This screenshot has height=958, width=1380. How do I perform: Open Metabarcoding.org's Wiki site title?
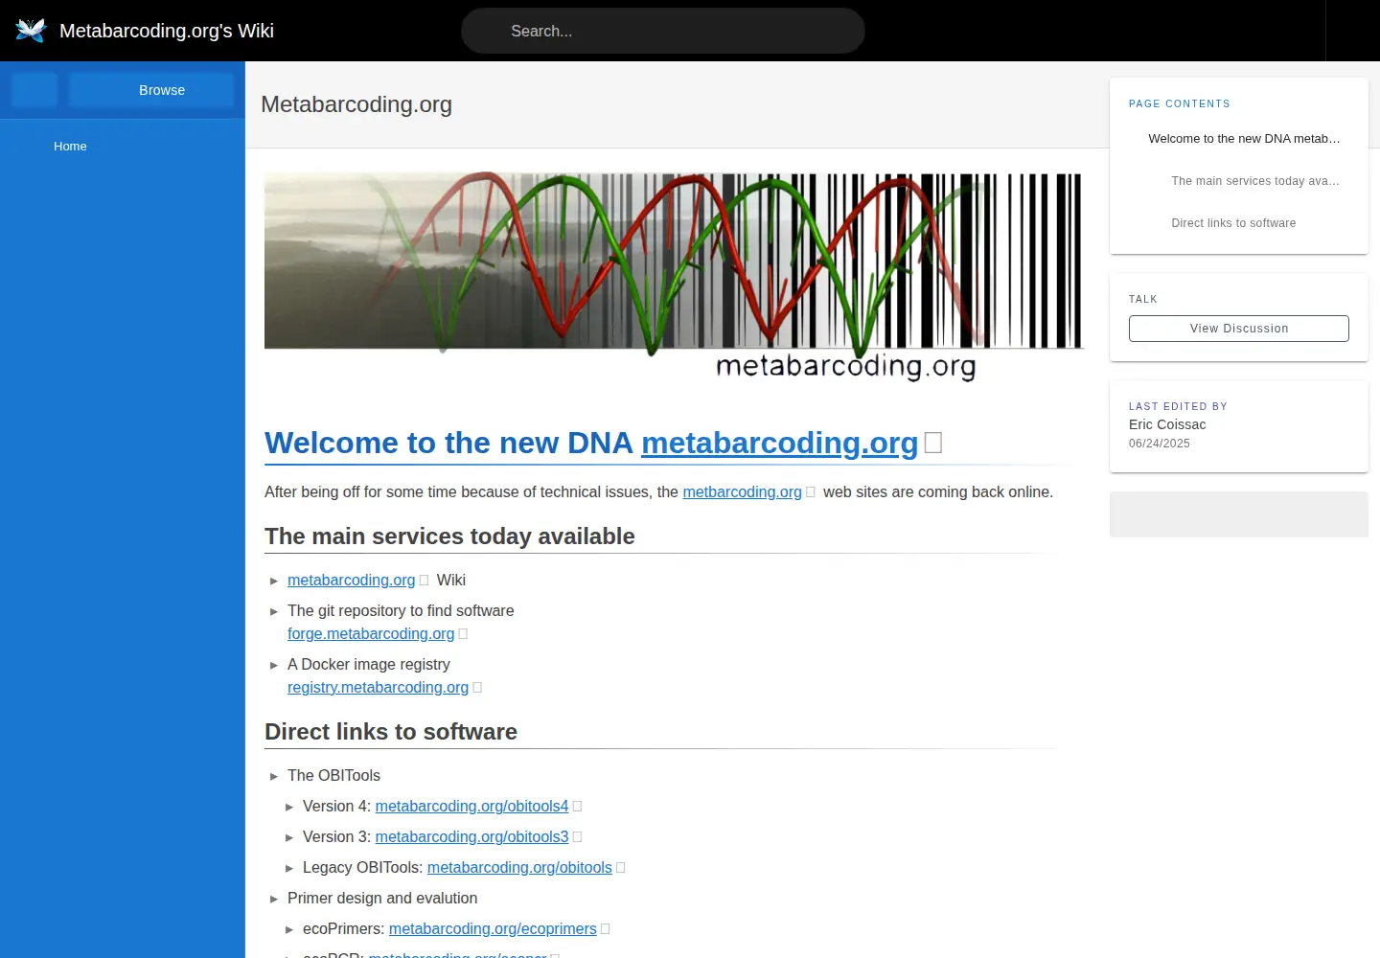point(167,31)
